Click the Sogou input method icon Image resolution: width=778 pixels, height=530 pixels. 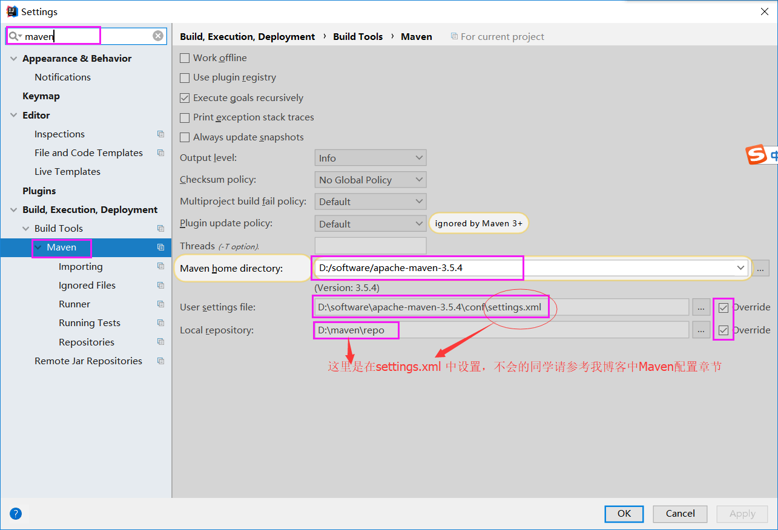[756, 155]
